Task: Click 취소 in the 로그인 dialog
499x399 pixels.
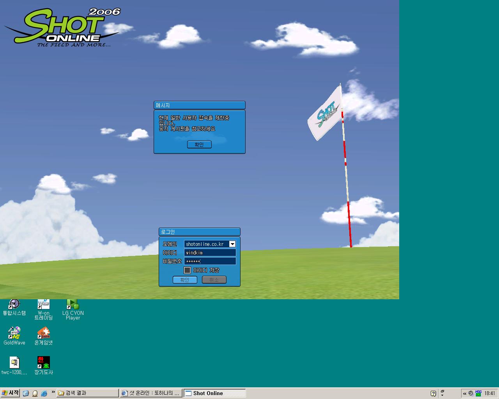Action: (214, 280)
